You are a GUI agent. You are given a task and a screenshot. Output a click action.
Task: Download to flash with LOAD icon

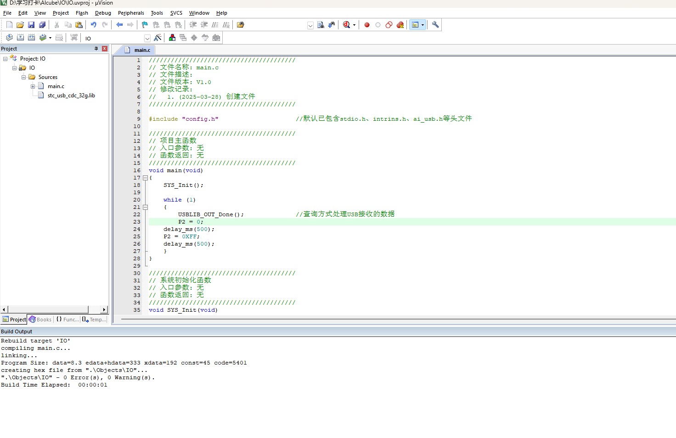coord(74,38)
